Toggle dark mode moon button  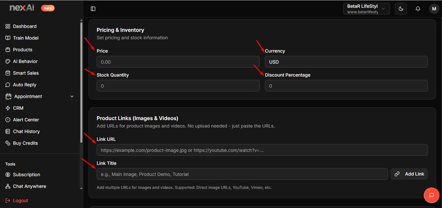pos(401,9)
